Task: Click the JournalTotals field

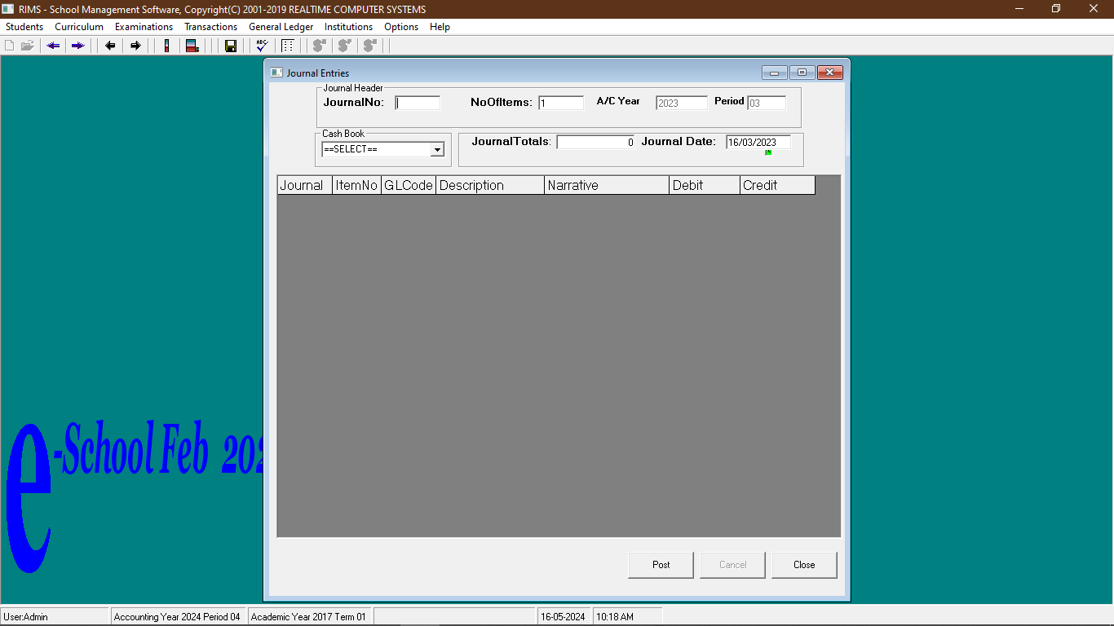Action: (x=595, y=142)
